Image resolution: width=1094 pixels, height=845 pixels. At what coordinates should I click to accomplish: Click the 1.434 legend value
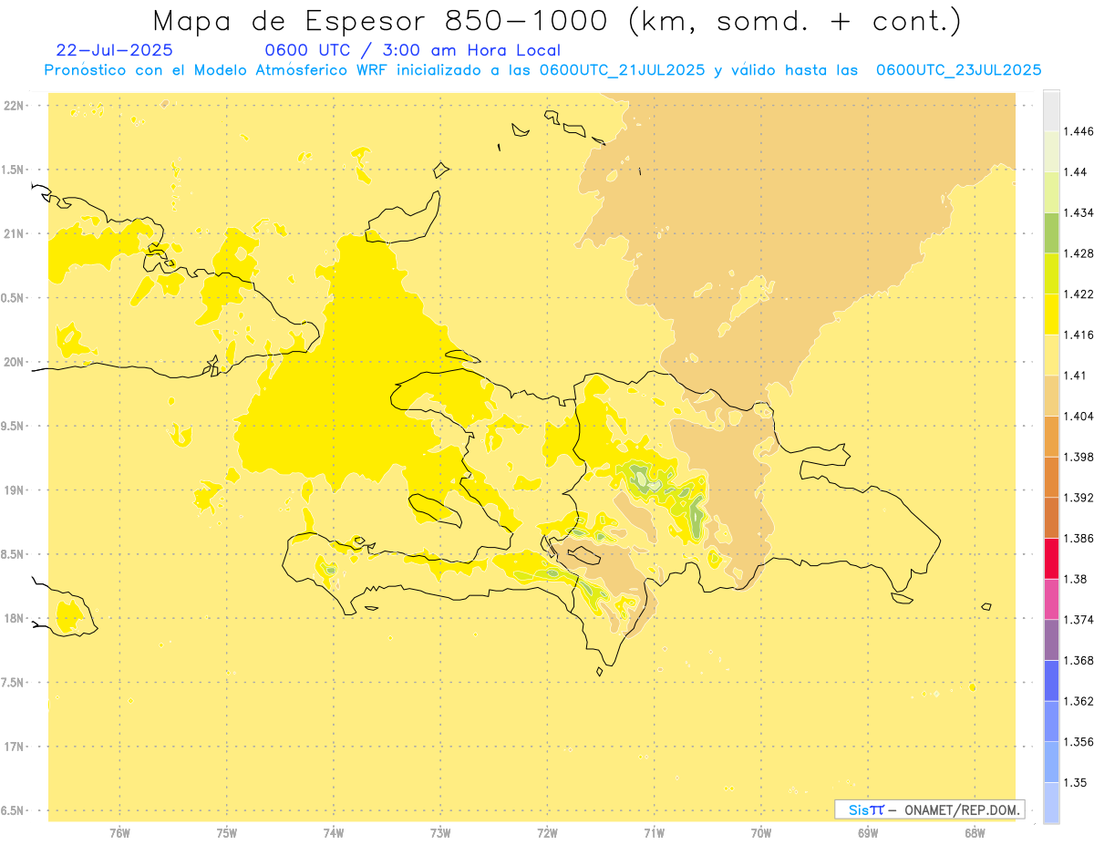1079,212
